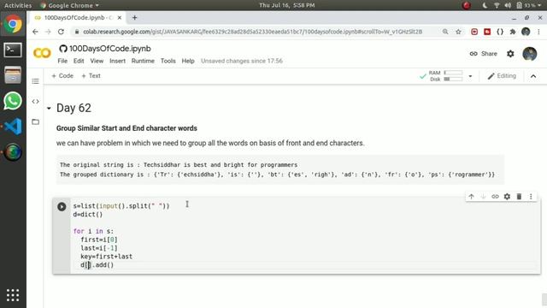Open the Runtime menu
The height and width of the screenshot is (308, 547).
(x=143, y=61)
